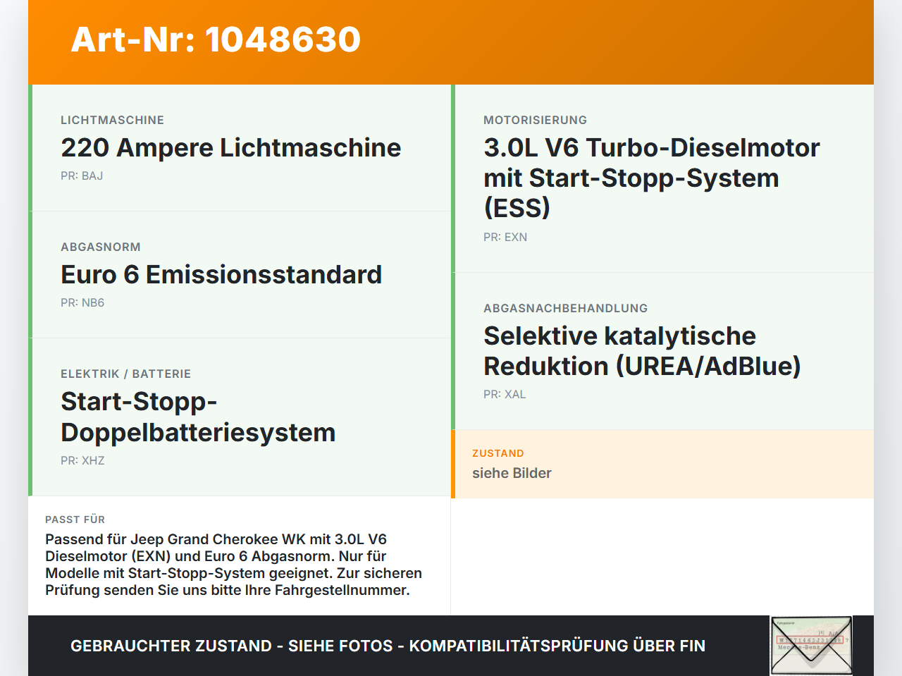Image resolution: width=902 pixels, height=676 pixels.
Task: Click the Selektive katalytische Reduktion title
Action: tap(642, 351)
